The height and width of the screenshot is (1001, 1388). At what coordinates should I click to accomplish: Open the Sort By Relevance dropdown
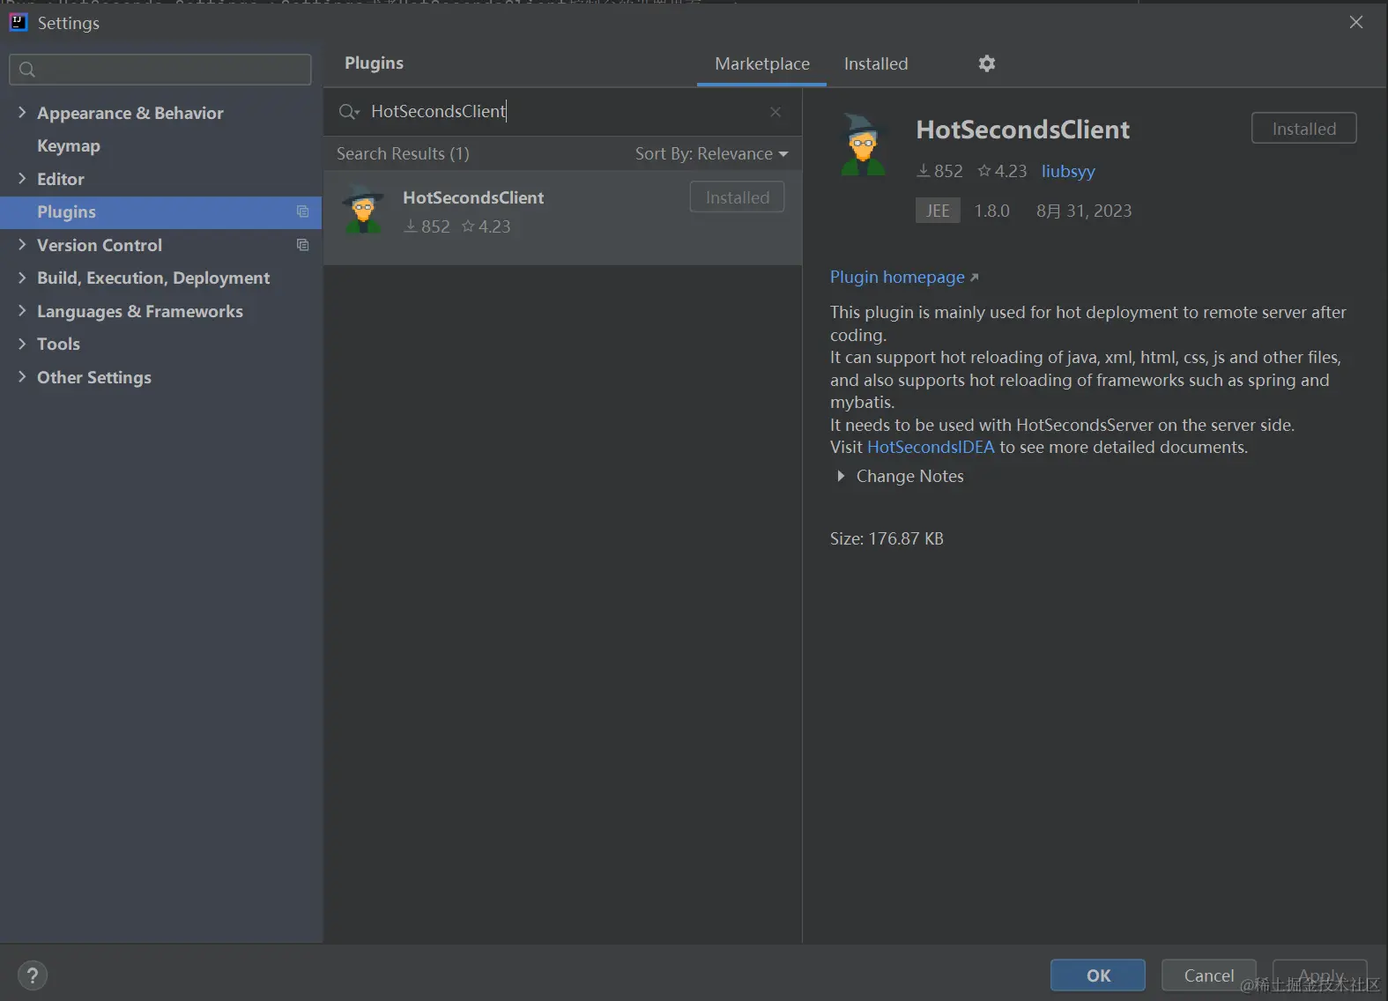711,153
